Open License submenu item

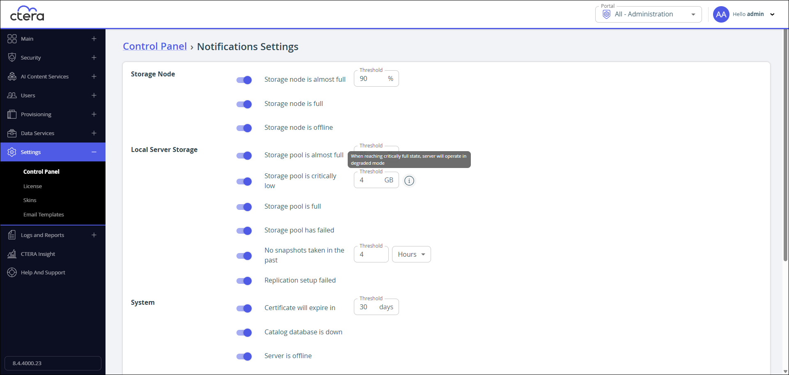pyautogui.click(x=32, y=186)
